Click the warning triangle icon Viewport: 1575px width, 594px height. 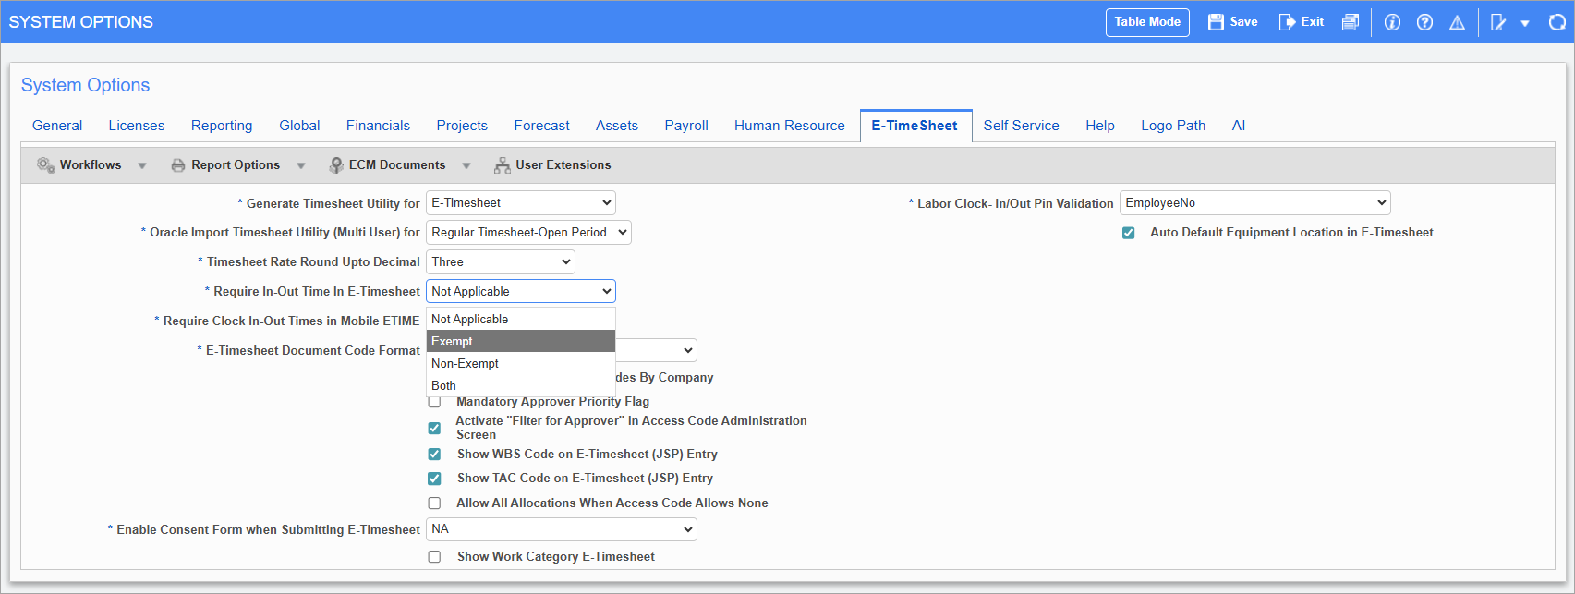(1457, 22)
